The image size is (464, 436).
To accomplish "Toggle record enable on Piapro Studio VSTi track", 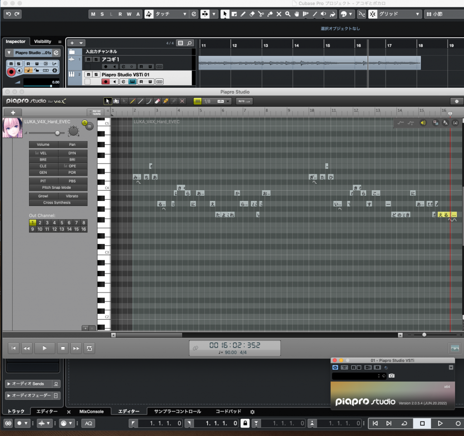I will [x=106, y=81].
